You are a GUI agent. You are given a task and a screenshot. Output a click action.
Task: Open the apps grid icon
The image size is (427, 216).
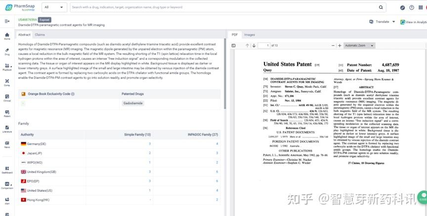coord(421,7)
